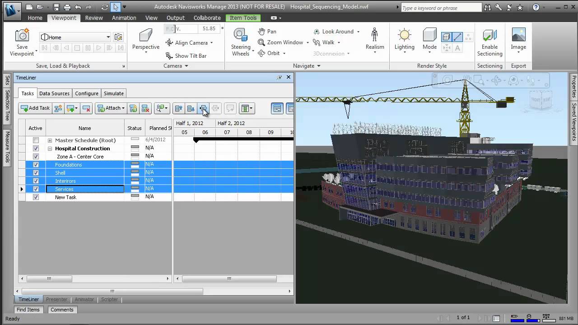This screenshot has height=325, width=578.
Task: Click Enable Sectioning icon
Action: coord(489,35)
